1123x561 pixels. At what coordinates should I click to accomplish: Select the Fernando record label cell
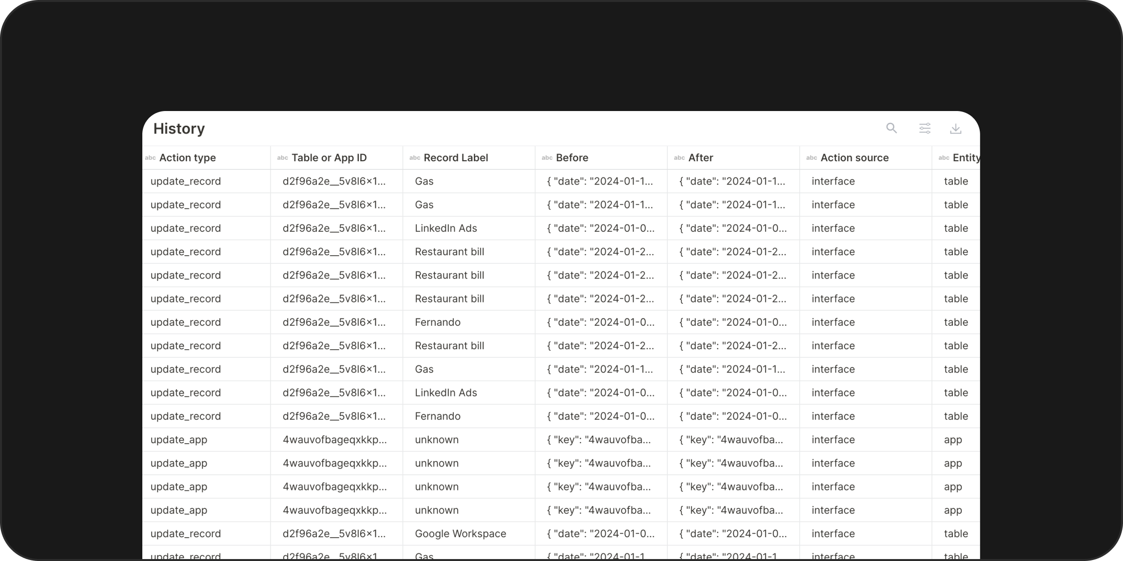(x=437, y=322)
